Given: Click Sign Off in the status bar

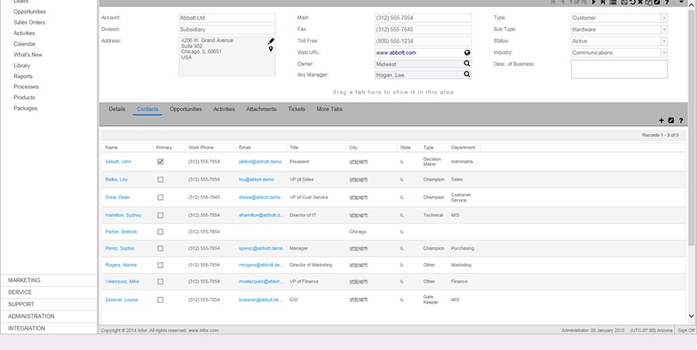Looking at the screenshot, I should tap(686, 331).
